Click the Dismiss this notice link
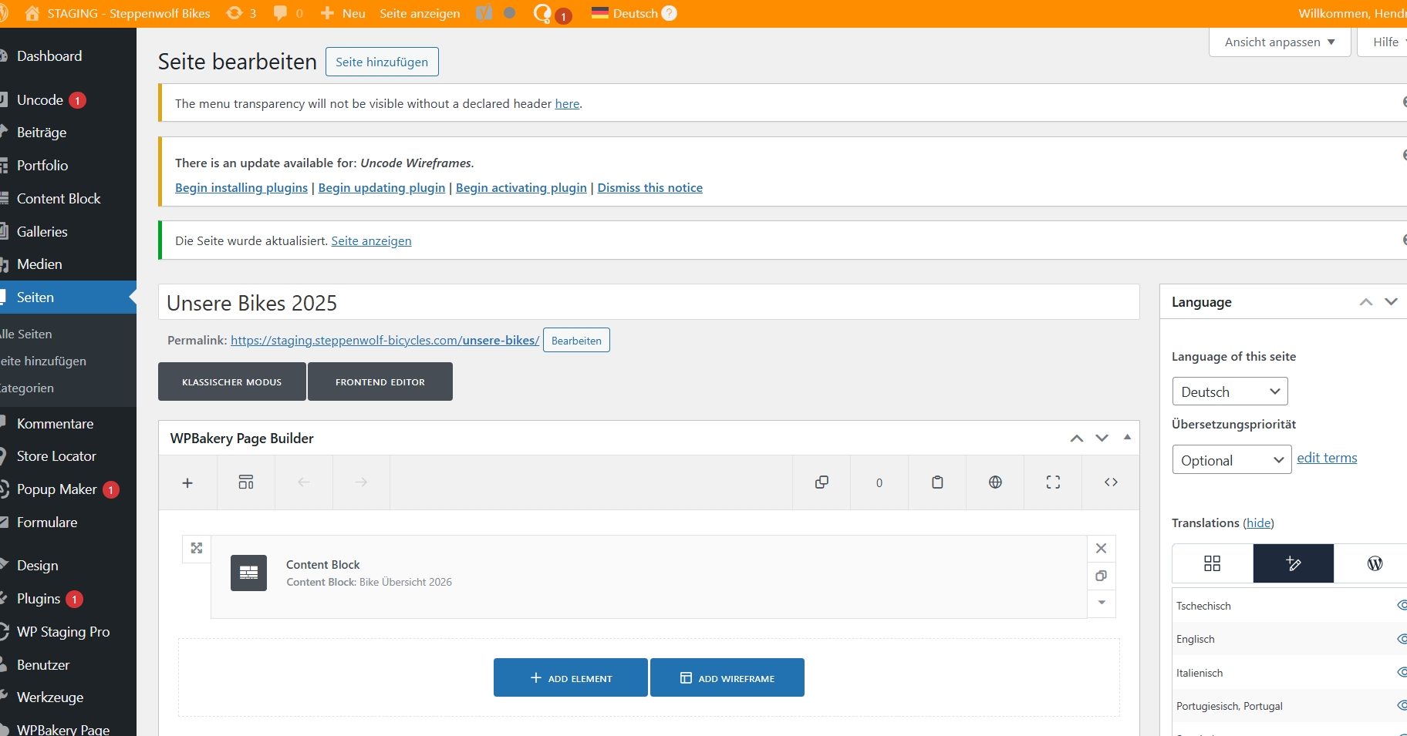Screen dimensions: 1407x736 coord(650,187)
